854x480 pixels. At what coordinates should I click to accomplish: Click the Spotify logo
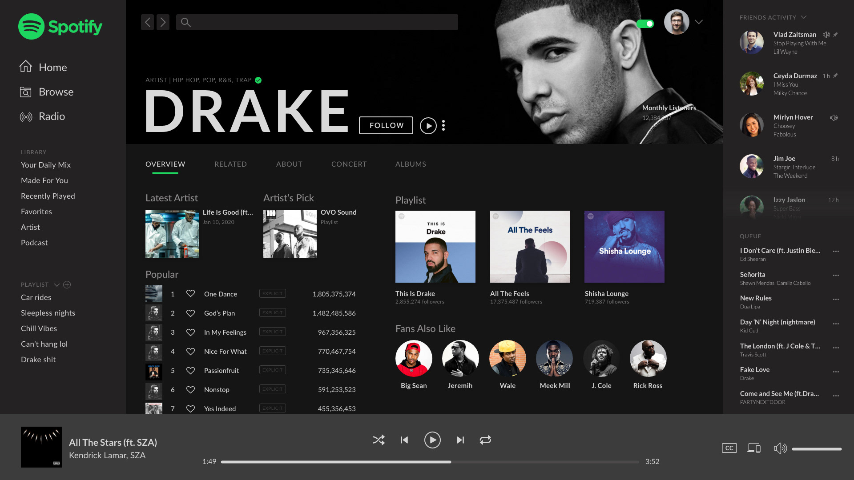point(60,27)
